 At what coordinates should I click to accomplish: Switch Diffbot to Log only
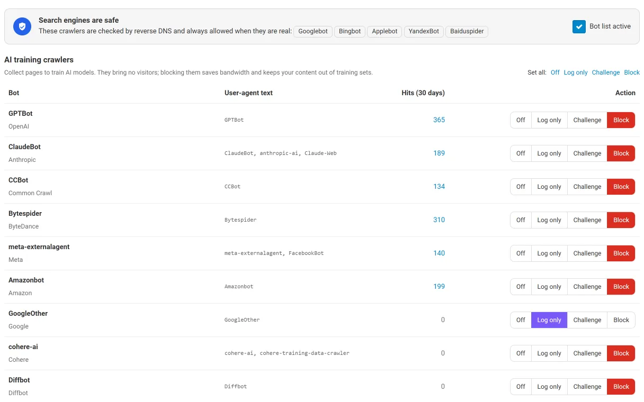pos(549,387)
